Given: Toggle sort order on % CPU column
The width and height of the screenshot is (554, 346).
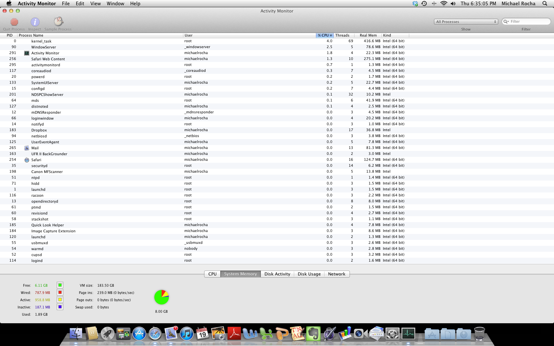Looking at the screenshot, I should pyautogui.click(x=325, y=35).
